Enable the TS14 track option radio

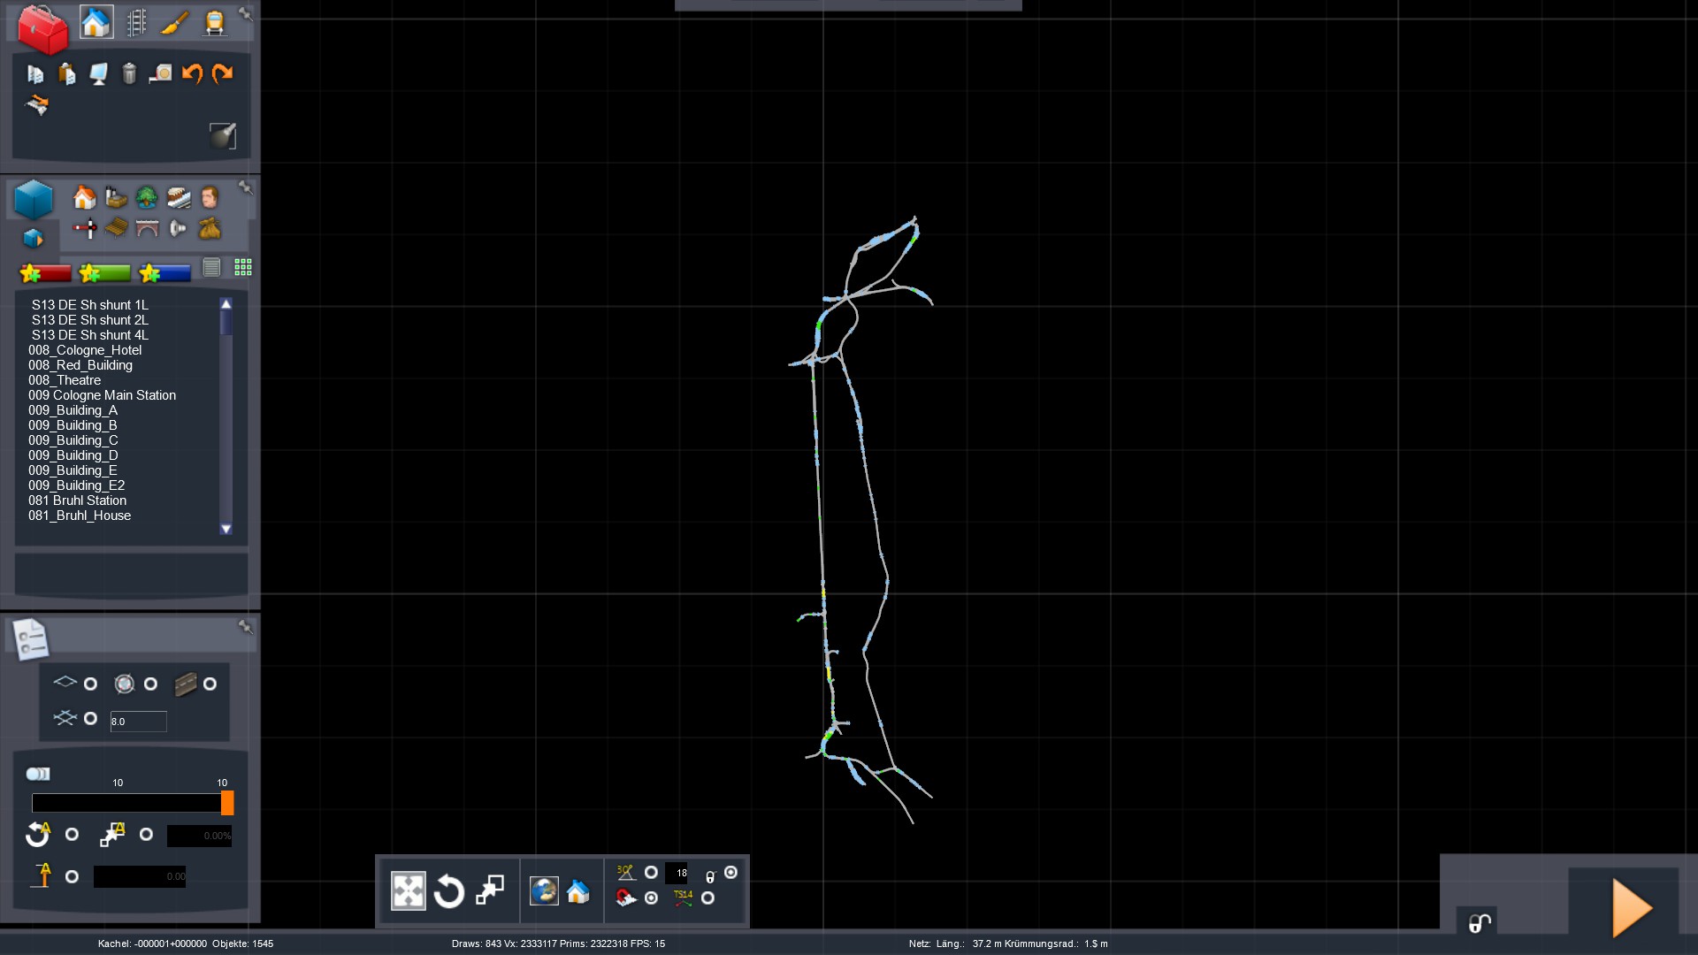coord(707,898)
